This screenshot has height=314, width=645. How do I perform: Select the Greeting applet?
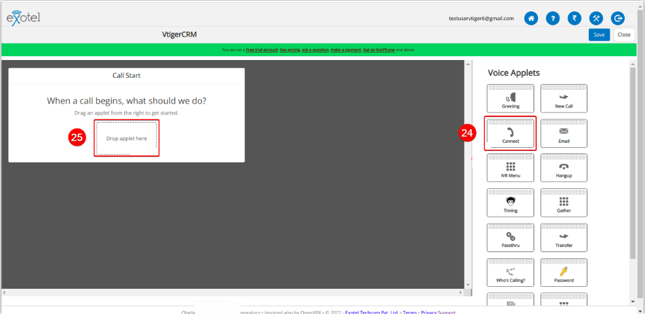[x=510, y=99]
